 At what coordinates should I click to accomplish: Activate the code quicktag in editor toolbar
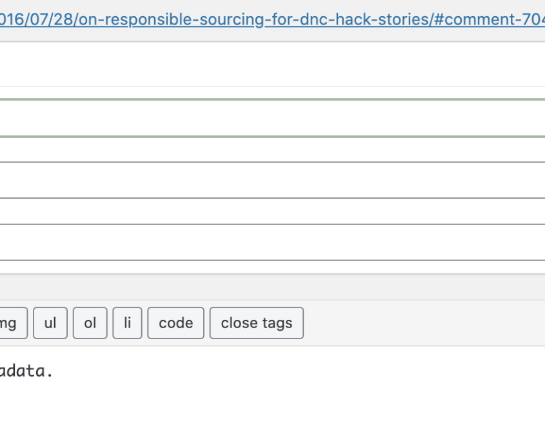(x=175, y=323)
